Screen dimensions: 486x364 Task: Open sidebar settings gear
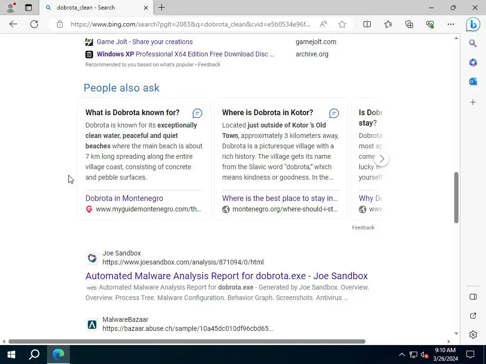473,335
